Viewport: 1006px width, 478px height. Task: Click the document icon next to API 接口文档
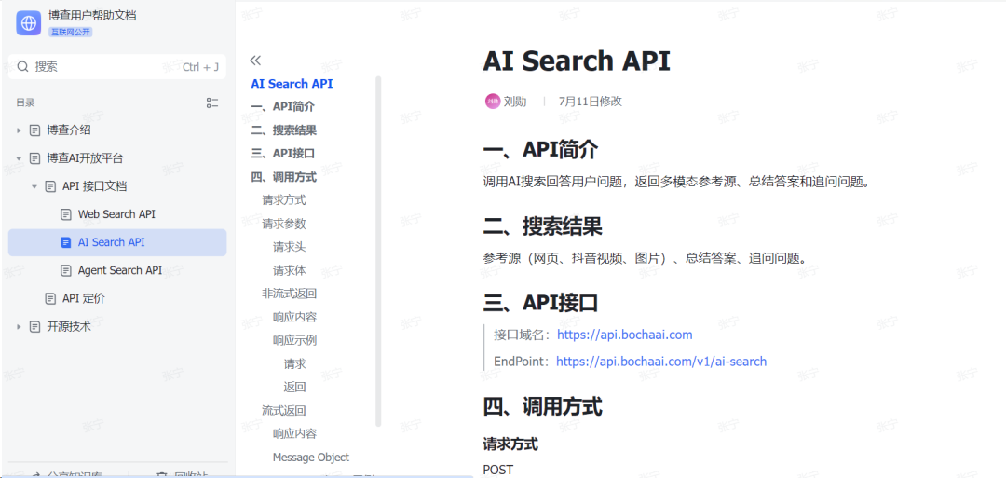click(50, 186)
